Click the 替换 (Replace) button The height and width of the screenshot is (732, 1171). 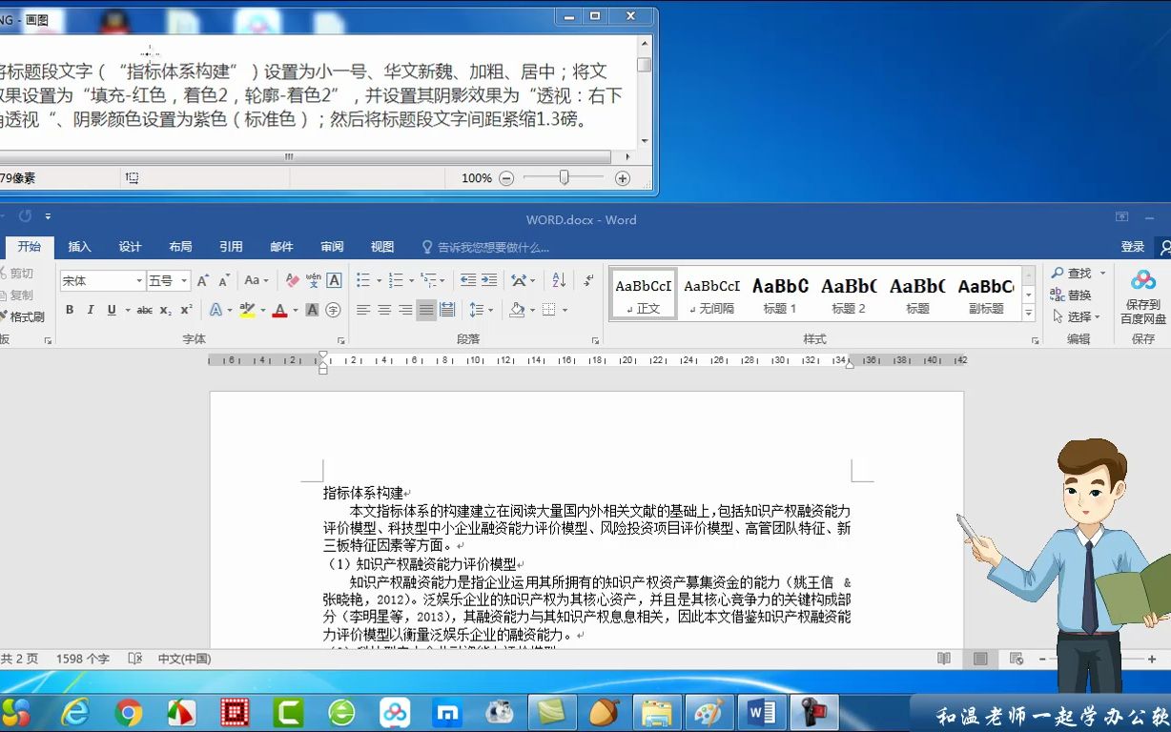point(1079,294)
